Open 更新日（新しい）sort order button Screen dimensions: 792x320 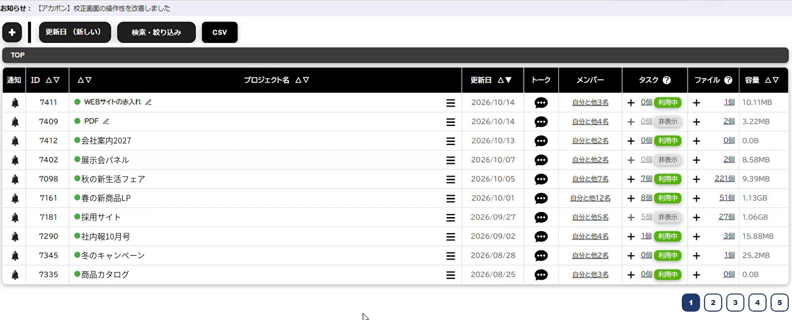(75, 32)
